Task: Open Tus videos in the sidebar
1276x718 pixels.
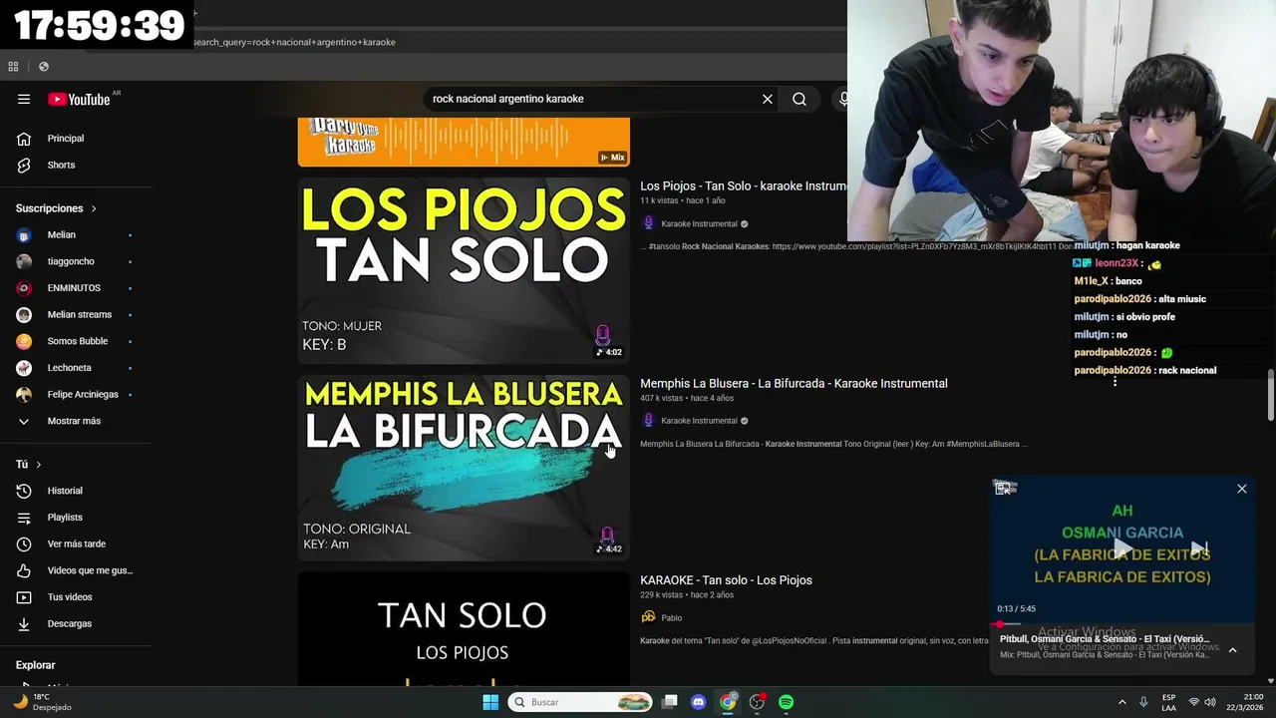Action: [77, 597]
